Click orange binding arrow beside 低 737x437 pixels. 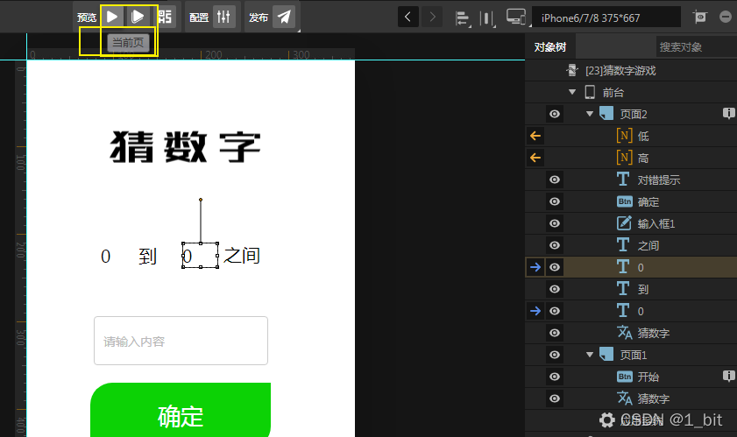[535, 136]
